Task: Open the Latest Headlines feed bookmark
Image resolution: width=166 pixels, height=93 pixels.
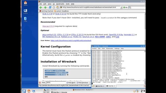Action: tap(61, 11)
